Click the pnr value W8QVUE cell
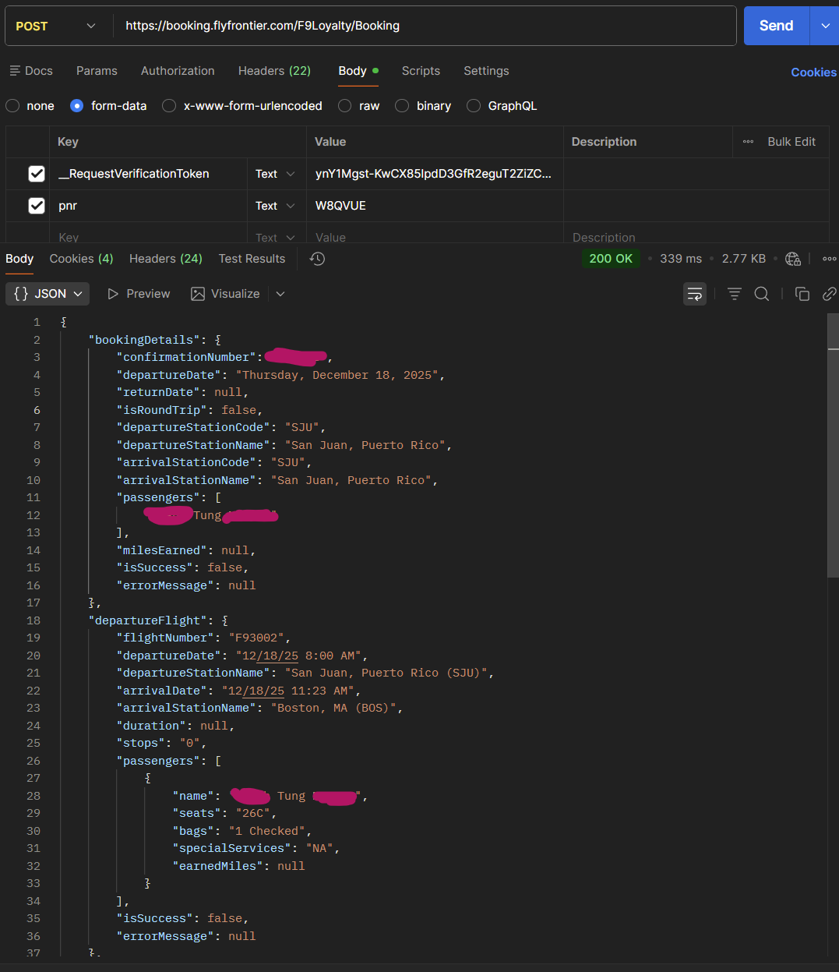 (435, 206)
